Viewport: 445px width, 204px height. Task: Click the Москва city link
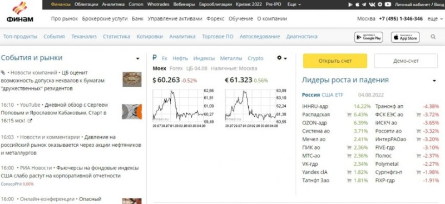click(x=366, y=19)
